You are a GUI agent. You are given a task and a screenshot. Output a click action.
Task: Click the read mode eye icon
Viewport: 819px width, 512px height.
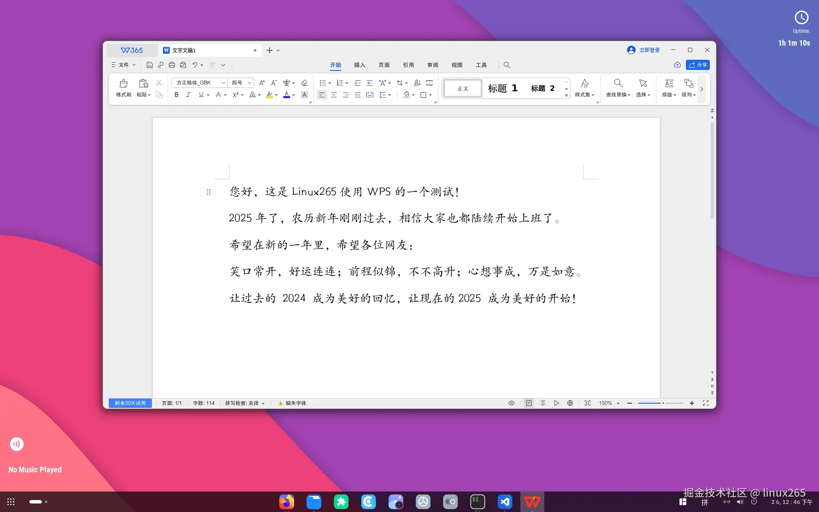click(511, 403)
